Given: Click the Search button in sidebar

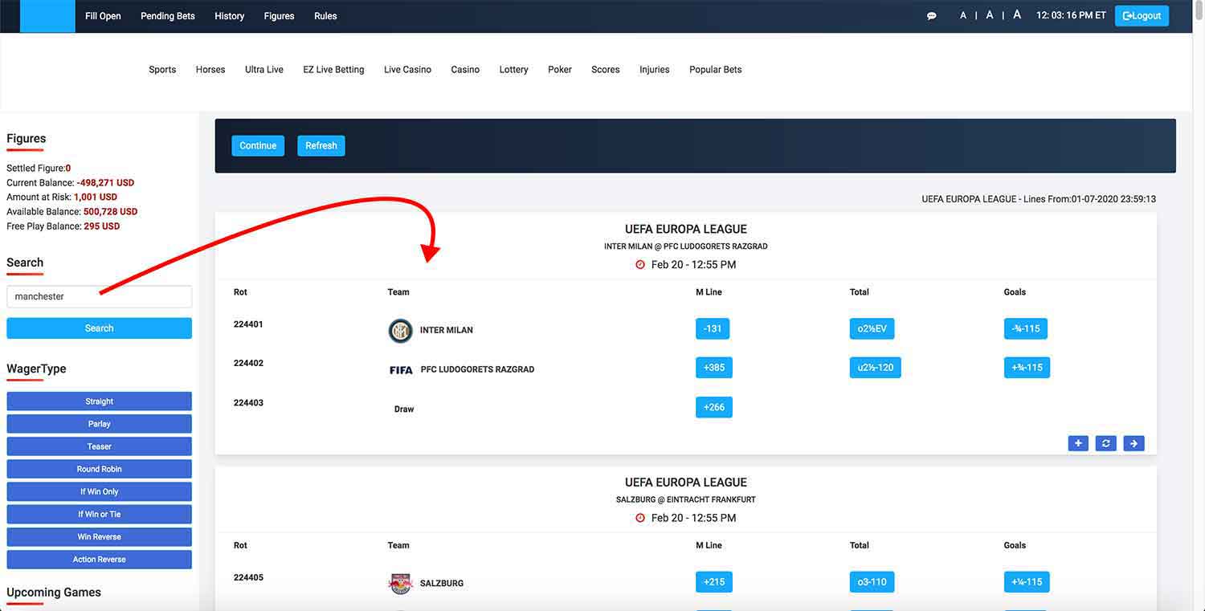Looking at the screenshot, I should point(99,328).
